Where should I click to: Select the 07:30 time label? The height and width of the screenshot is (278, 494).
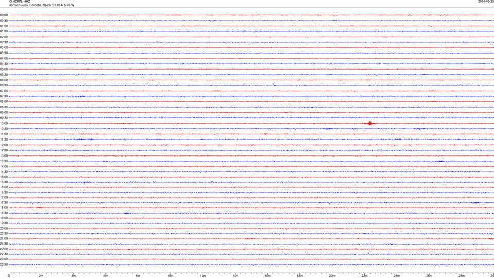pos(4,96)
